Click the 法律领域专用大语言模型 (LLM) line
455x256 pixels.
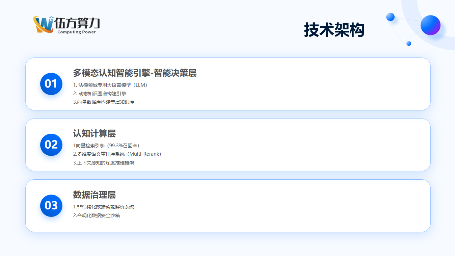110,85
